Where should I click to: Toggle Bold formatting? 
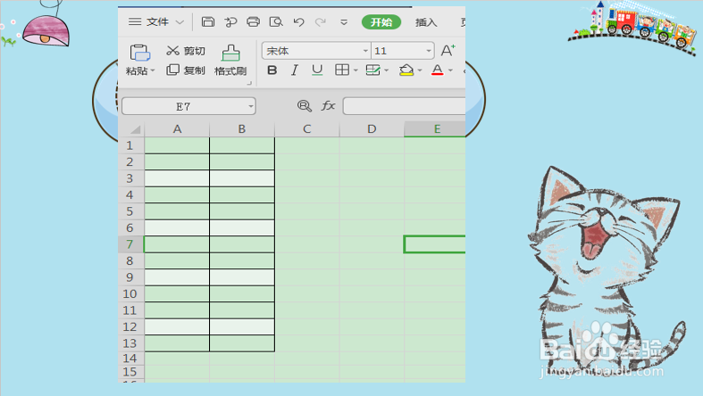[272, 70]
